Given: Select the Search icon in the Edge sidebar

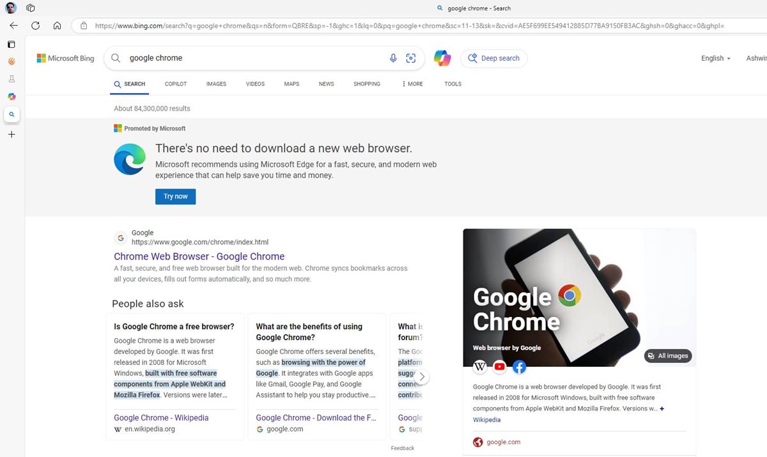Looking at the screenshot, I should 12,114.
